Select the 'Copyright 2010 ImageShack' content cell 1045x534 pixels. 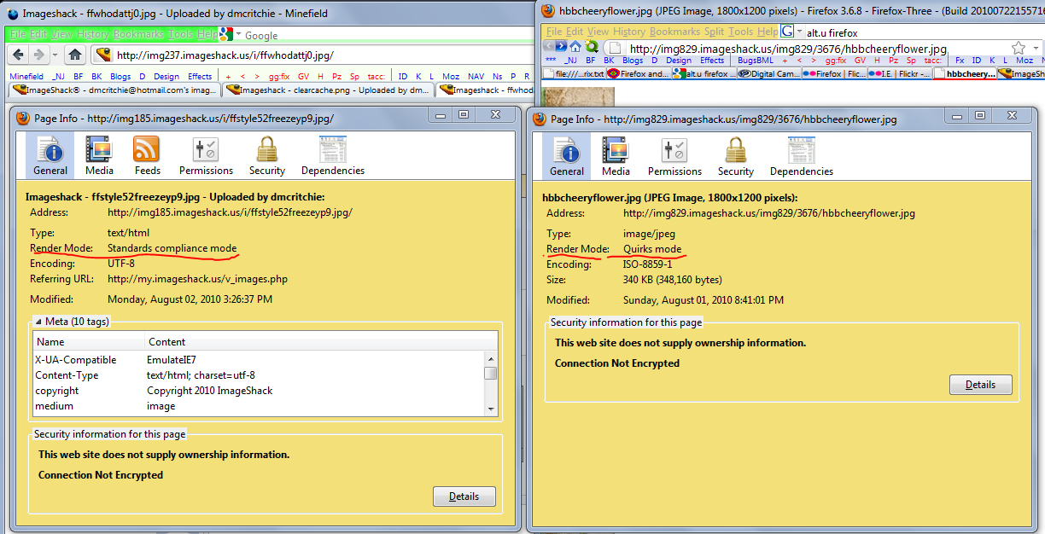210,391
